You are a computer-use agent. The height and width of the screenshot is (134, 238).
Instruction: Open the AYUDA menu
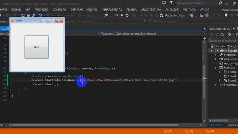click(205, 10)
